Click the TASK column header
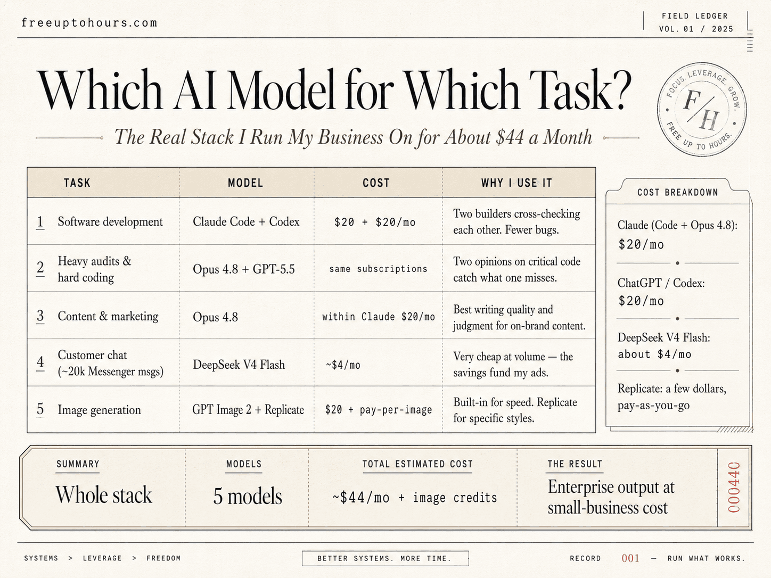 77,183
